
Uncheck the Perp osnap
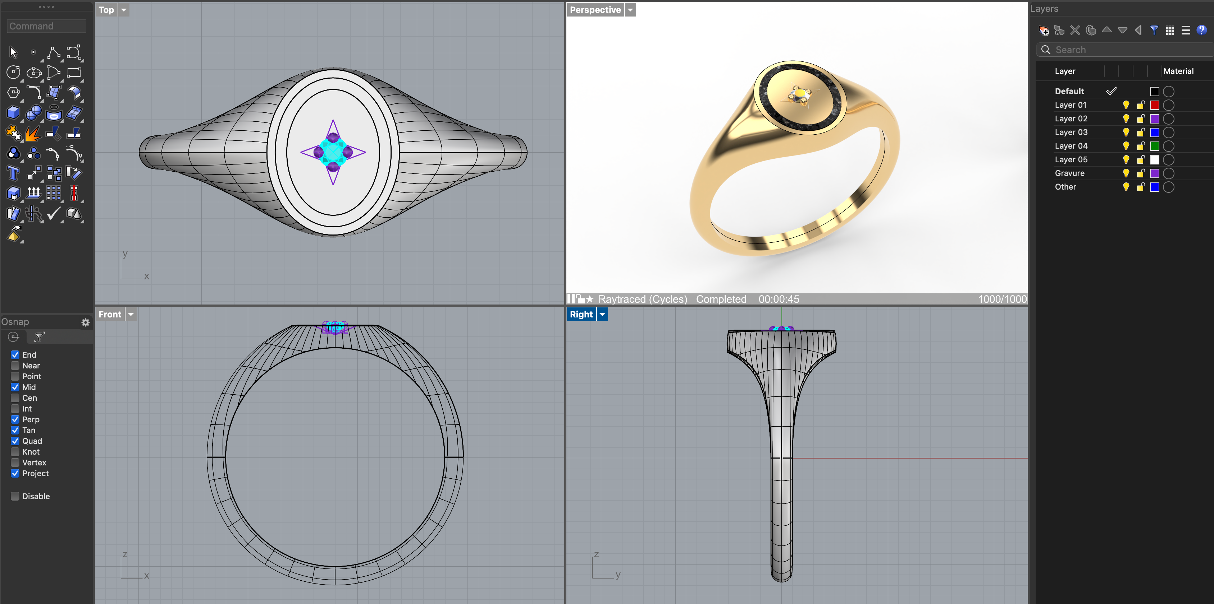pyautogui.click(x=15, y=419)
